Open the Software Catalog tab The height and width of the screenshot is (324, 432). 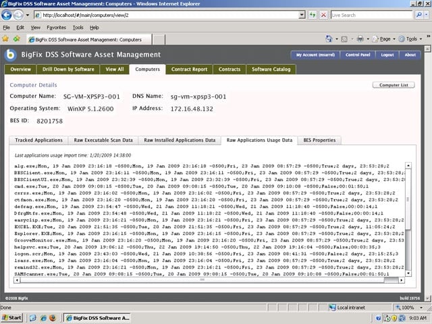pos(271,70)
